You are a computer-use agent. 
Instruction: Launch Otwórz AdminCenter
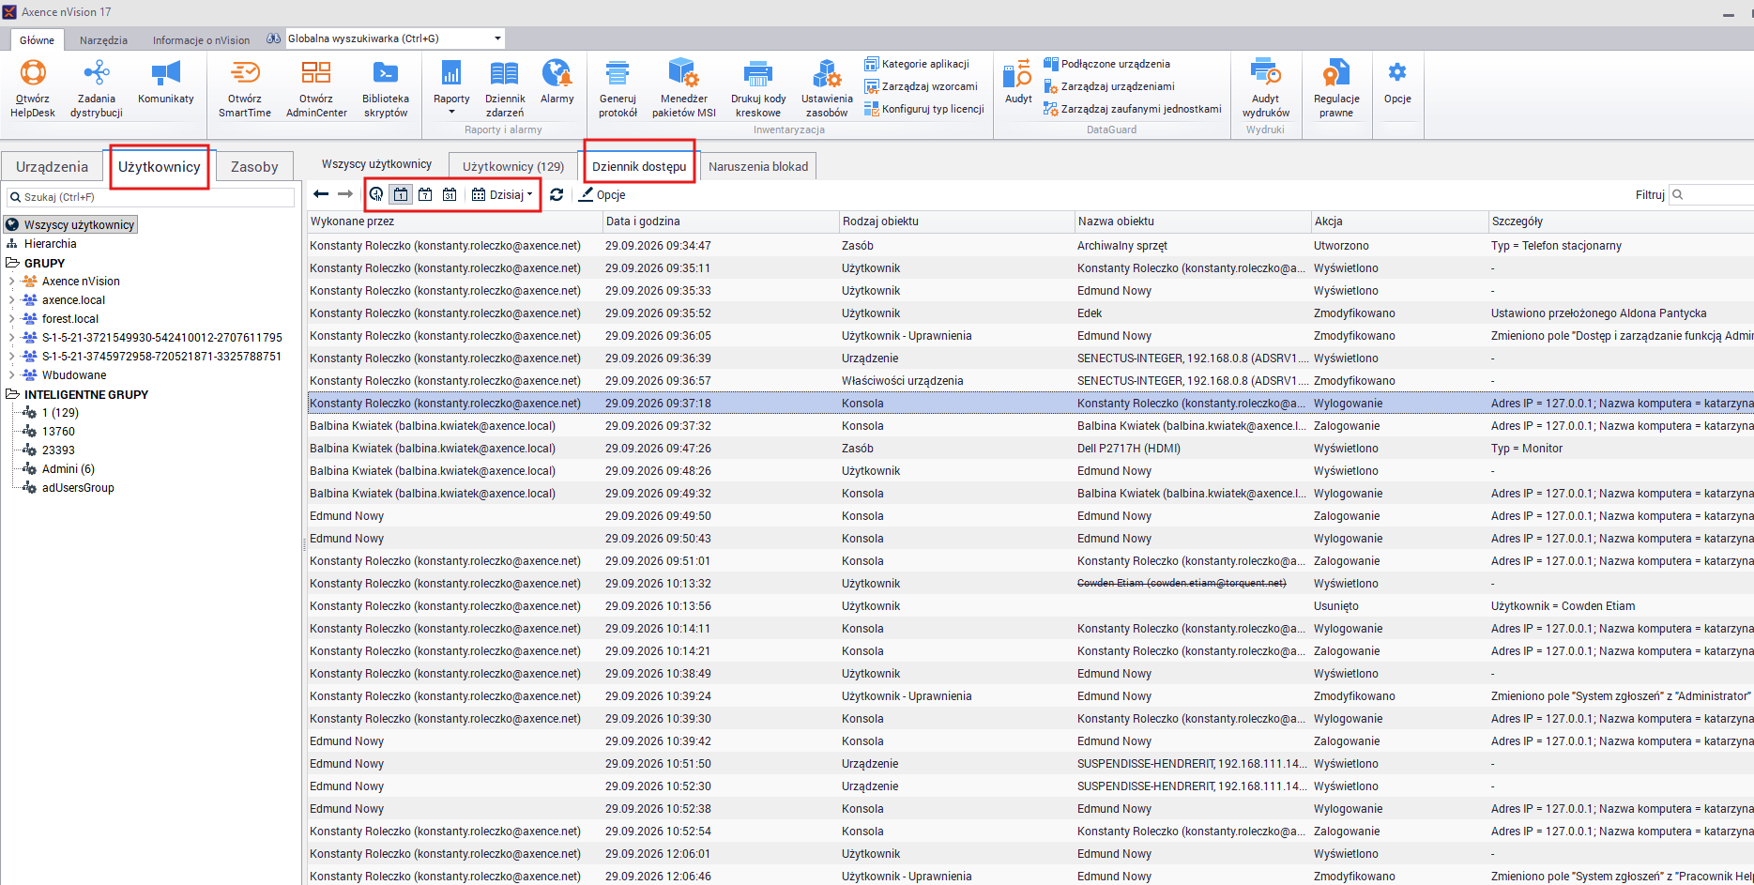tap(316, 87)
